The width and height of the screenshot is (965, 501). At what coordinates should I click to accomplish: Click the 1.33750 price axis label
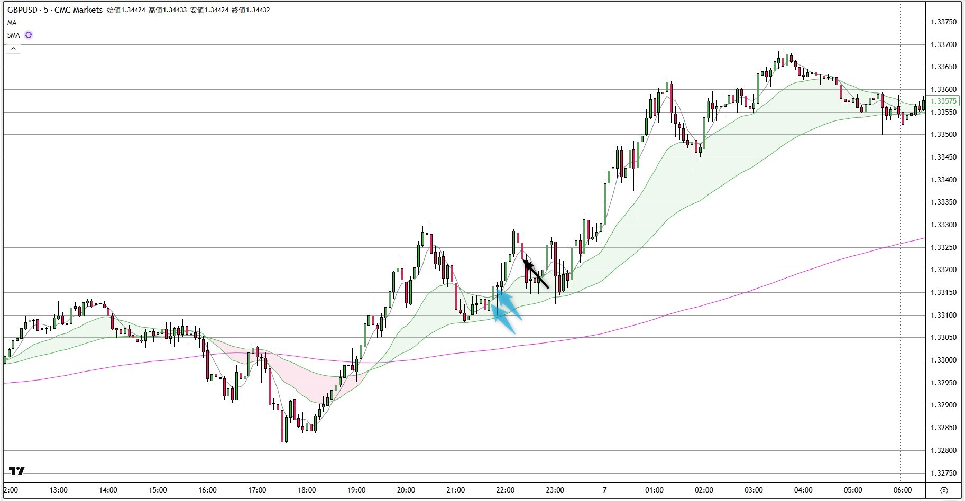coord(944,22)
